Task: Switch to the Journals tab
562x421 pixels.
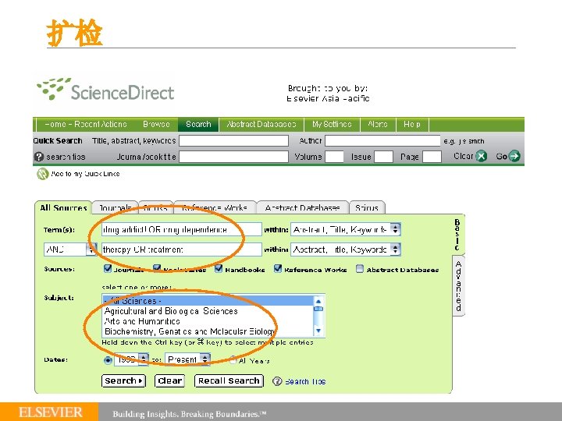Action: (x=115, y=207)
